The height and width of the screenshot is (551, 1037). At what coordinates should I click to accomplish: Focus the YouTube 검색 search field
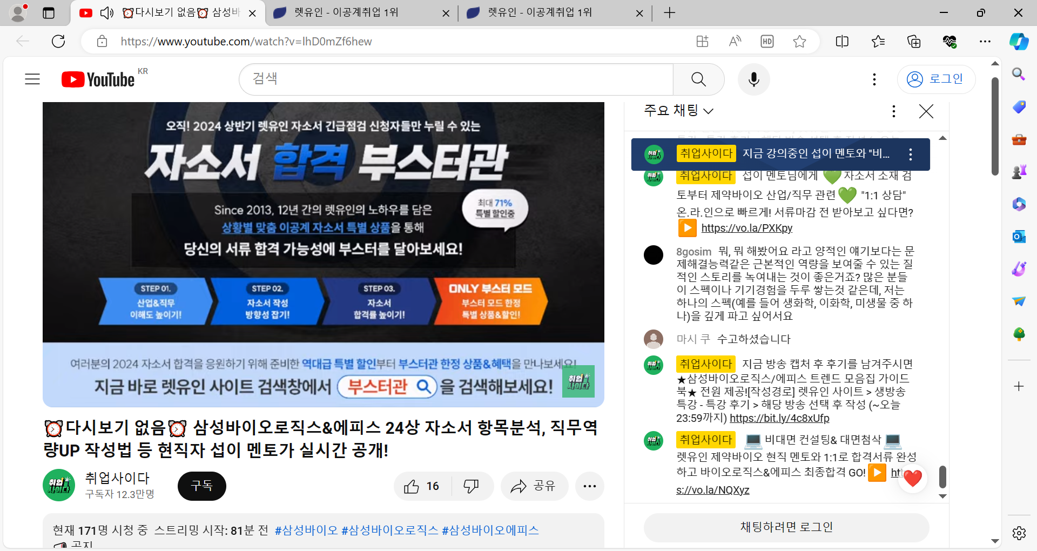456,79
